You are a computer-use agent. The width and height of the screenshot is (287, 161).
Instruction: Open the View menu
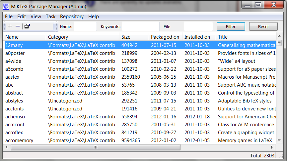[x=36, y=17]
